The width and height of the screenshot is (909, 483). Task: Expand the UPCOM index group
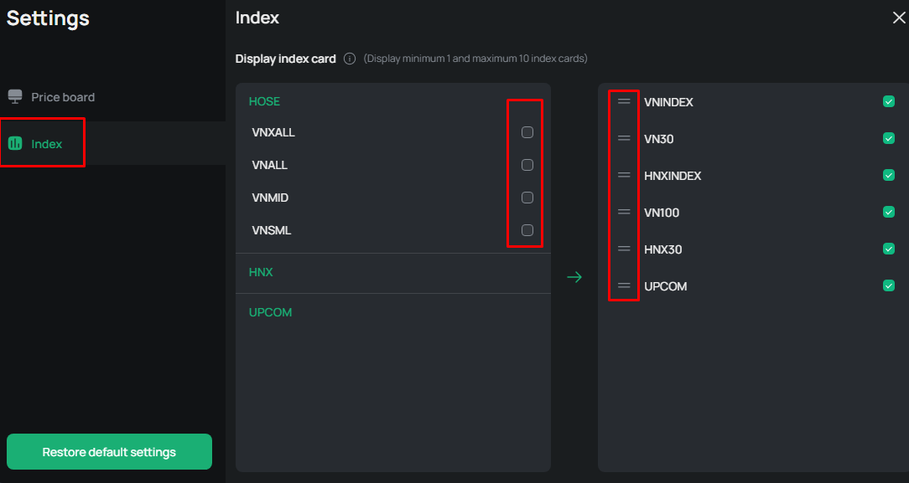click(393, 312)
